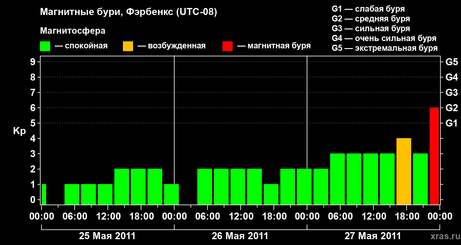This screenshot has height=245, width=461.
Task: Click the 'G5' label on right axis
Action: tap(451, 62)
